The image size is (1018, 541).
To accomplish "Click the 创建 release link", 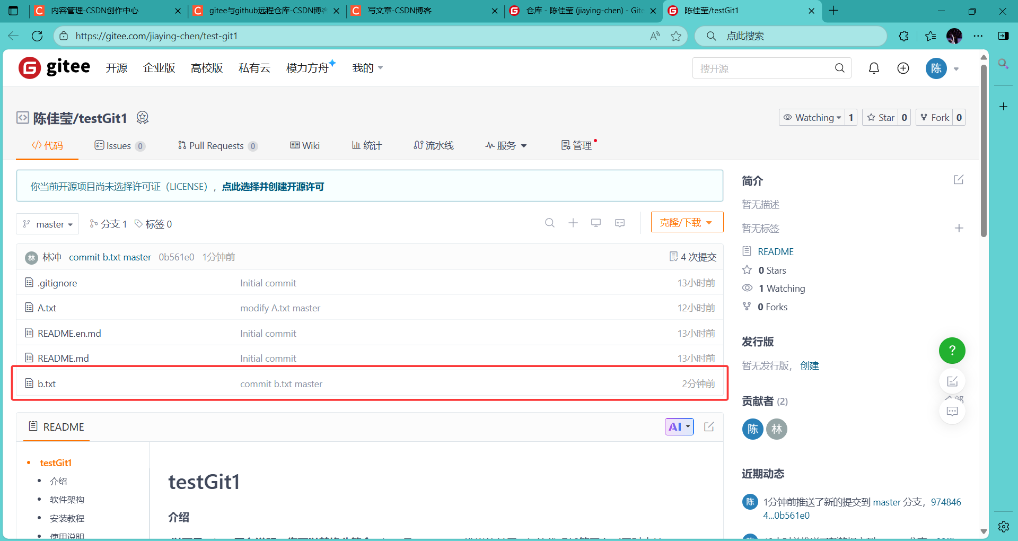I will (x=810, y=365).
